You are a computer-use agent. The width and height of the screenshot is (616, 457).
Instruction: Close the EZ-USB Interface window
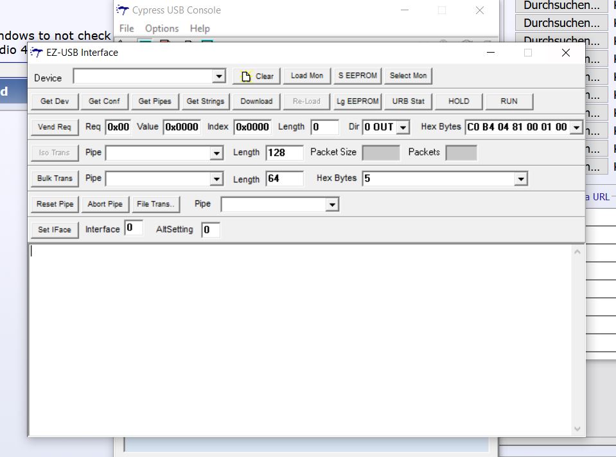[x=566, y=53]
